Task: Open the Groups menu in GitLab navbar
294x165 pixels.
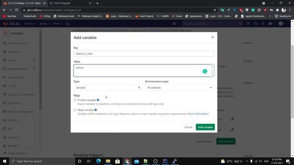Action: point(45,24)
